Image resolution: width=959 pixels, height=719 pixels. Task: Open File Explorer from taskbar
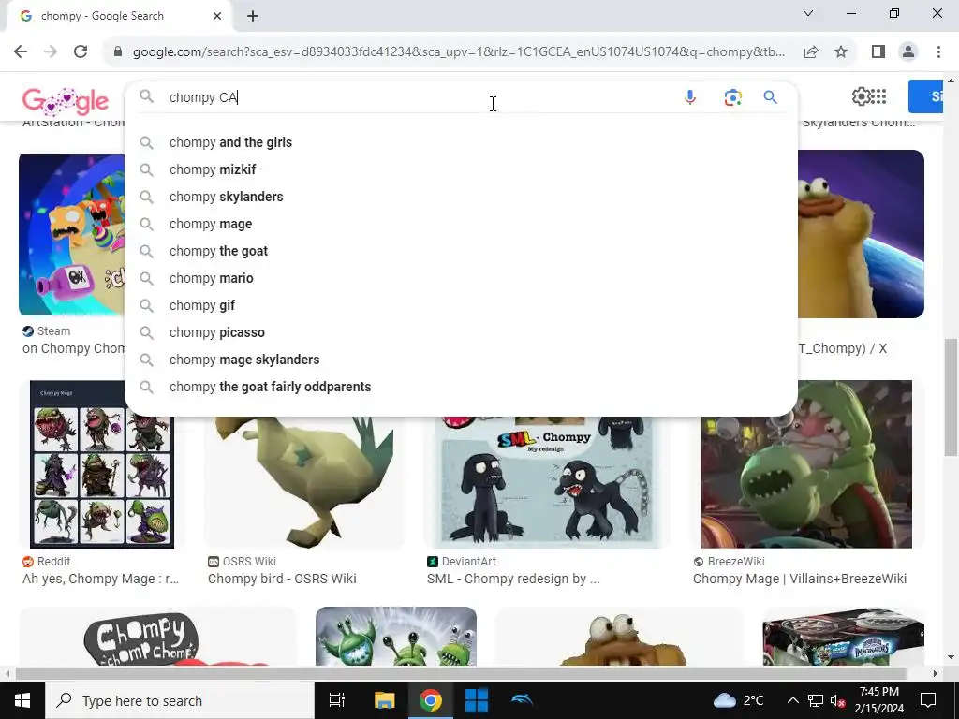coord(385,700)
